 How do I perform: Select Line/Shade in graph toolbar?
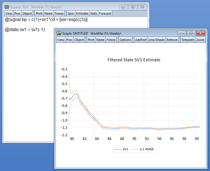(x=156, y=40)
